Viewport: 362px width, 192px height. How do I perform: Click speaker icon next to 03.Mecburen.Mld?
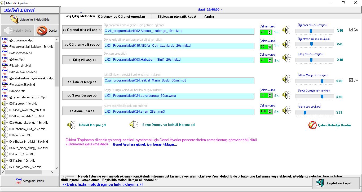click(x=5, y=135)
